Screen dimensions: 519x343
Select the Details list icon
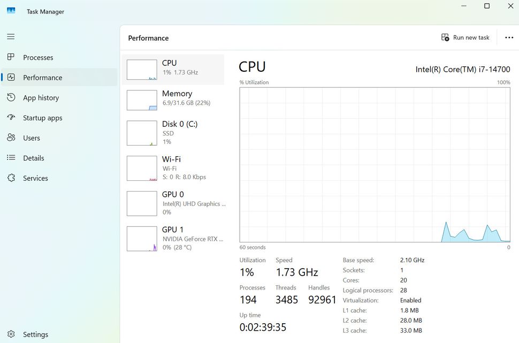(11, 158)
